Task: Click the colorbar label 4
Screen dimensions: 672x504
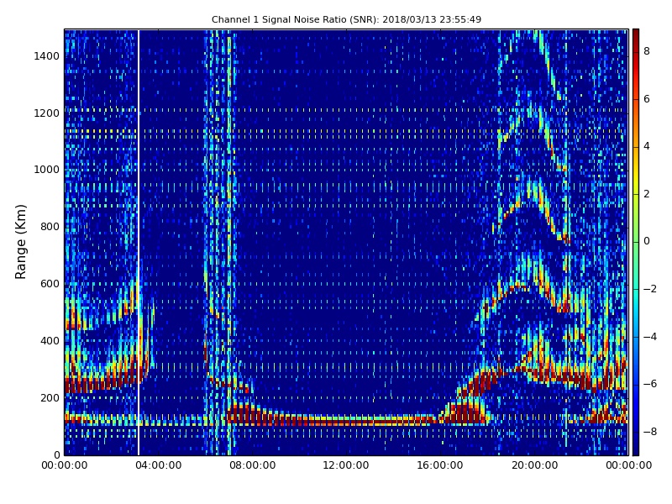Action: coord(647,146)
